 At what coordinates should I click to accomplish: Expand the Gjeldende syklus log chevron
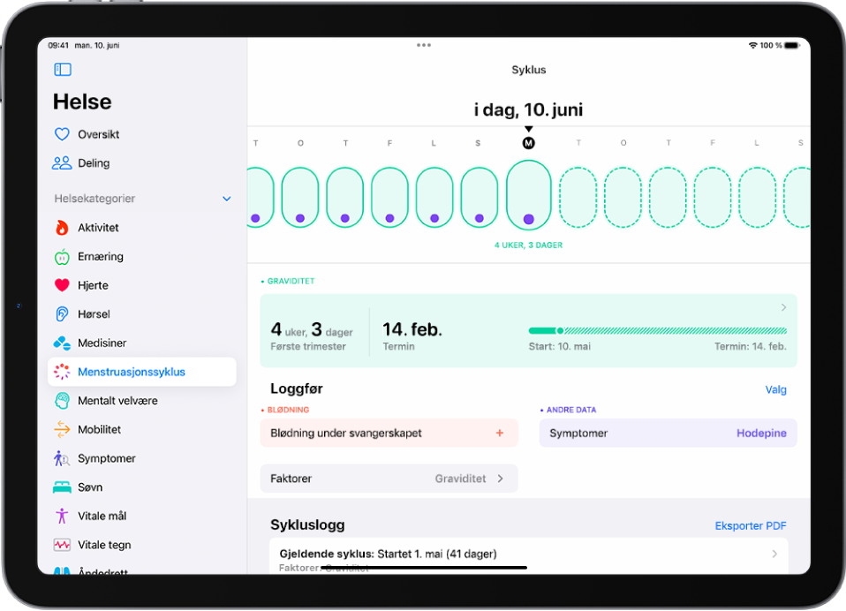[x=774, y=554]
